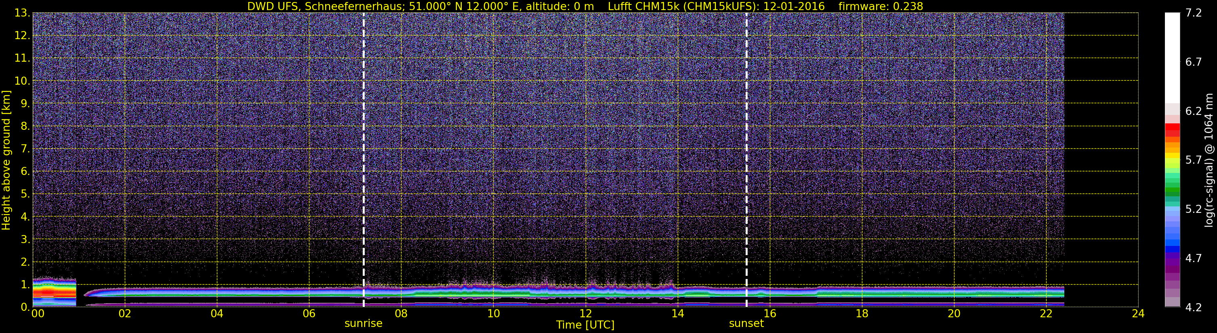Click the time axis tick label '22'
The height and width of the screenshot is (333, 1217).
1046,314
